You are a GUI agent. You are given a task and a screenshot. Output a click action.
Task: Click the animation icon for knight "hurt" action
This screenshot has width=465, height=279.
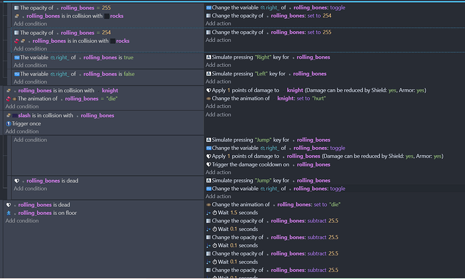click(209, 98)
